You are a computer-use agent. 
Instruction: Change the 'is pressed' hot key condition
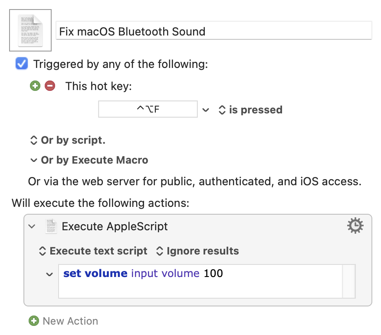(x=250, y=110)
